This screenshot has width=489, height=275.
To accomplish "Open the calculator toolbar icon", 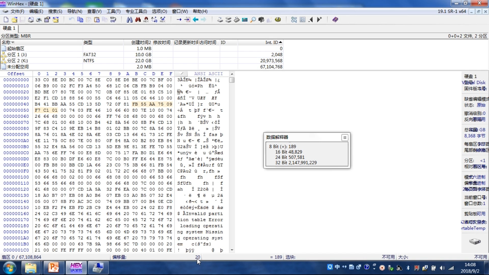I will click(x=245, y=20).
